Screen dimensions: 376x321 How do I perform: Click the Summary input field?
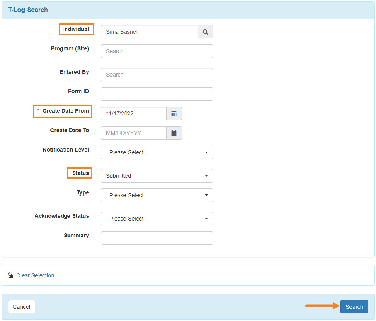[157, 238]
